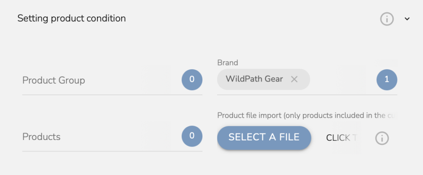Click inside the Brand input field
The image size is (423, 175).
point(342,79)
